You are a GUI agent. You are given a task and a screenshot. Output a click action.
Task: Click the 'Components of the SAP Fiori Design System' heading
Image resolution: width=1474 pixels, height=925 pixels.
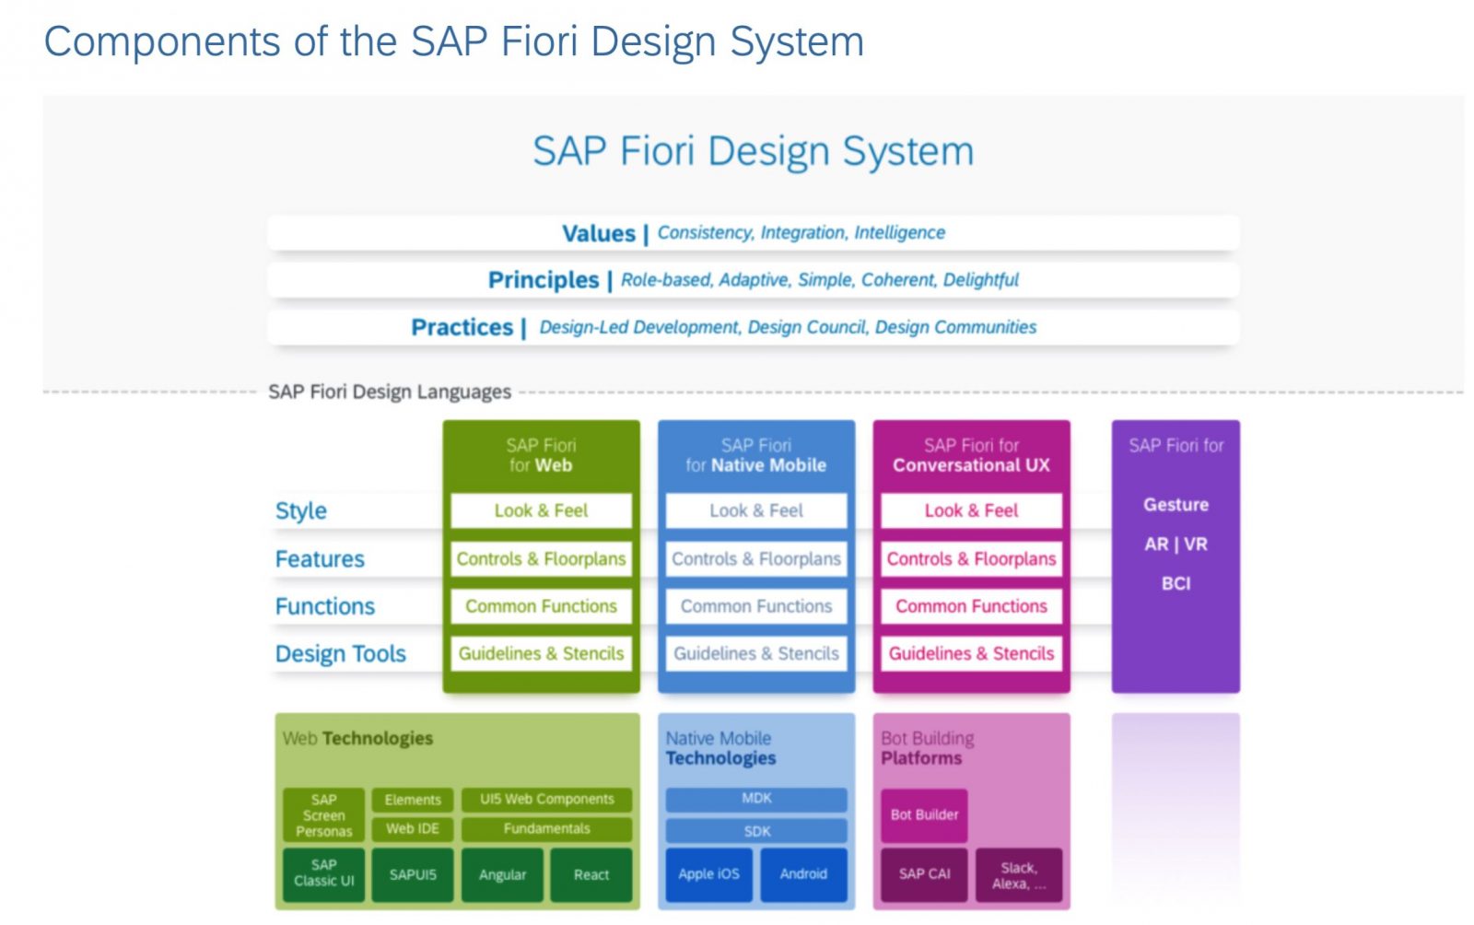pyautogui.click(x=454, y=41)
